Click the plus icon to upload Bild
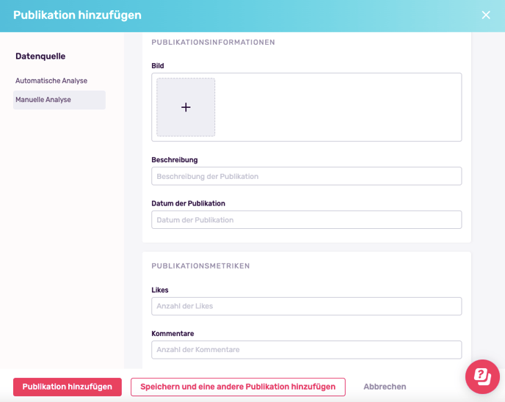Image resolution: width=505 pixels, height=402 pixels. coord(186,107)
